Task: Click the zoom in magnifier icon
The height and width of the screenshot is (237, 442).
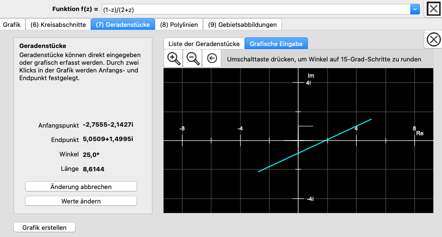Action: pos(173,59)
